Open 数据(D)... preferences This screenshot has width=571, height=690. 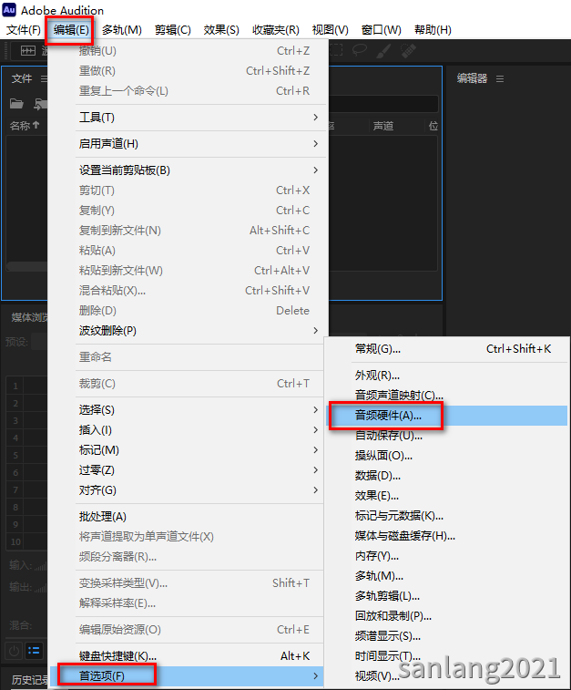tap(447, 476)
